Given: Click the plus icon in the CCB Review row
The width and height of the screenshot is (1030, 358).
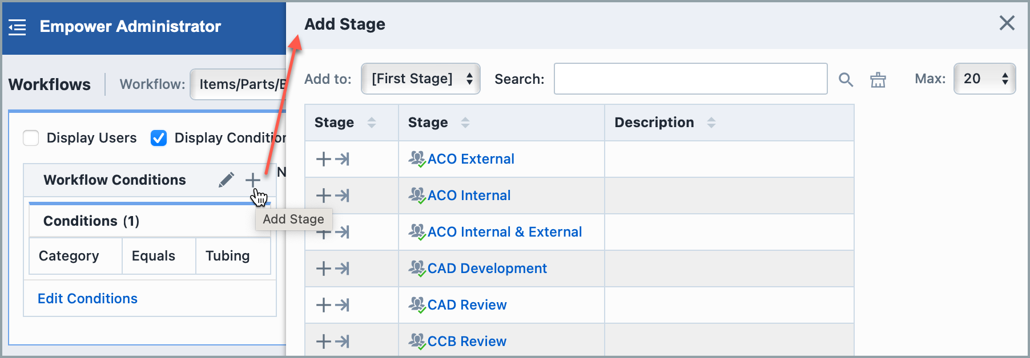Looking at the screenshot, I should tap(323, 341).
